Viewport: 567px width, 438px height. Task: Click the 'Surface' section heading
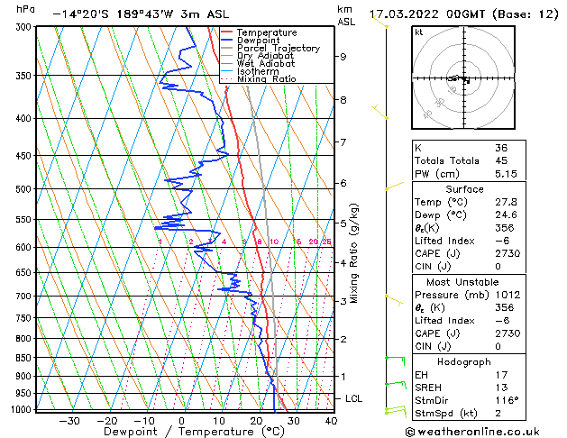(464, 189)
